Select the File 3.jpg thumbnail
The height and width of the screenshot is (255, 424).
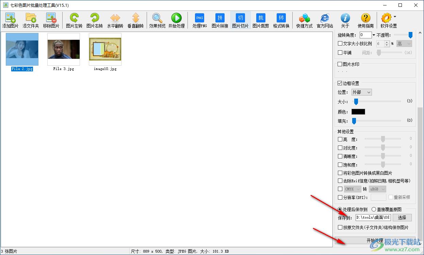pyautogui.click(x=64, y=49)
